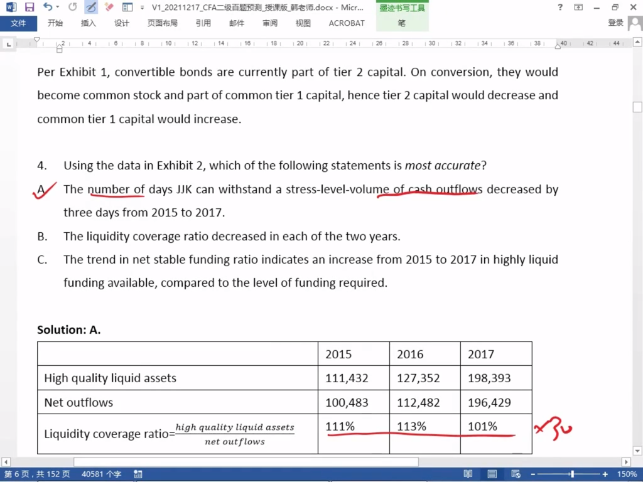Click the 登录 sign-in link
Viewport: 643px width, 482px height.
click(x=615, y=23)
